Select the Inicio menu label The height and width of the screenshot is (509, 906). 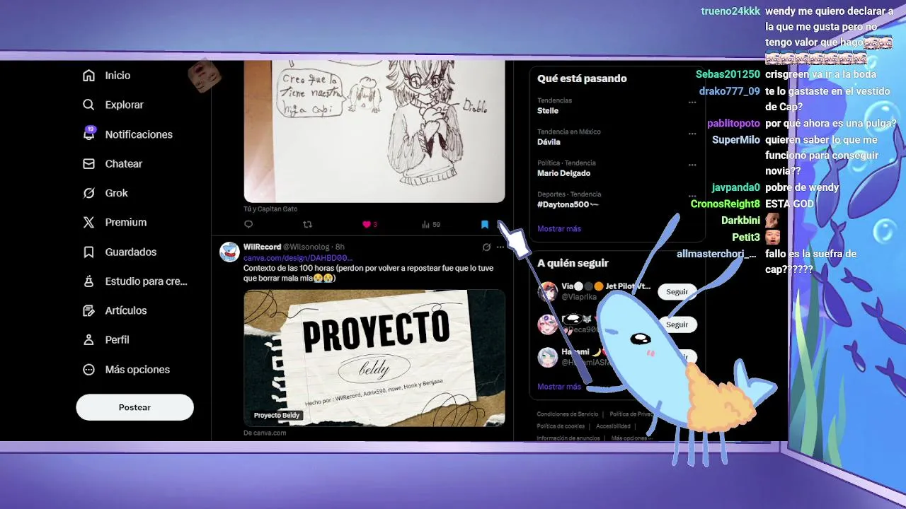117,75
